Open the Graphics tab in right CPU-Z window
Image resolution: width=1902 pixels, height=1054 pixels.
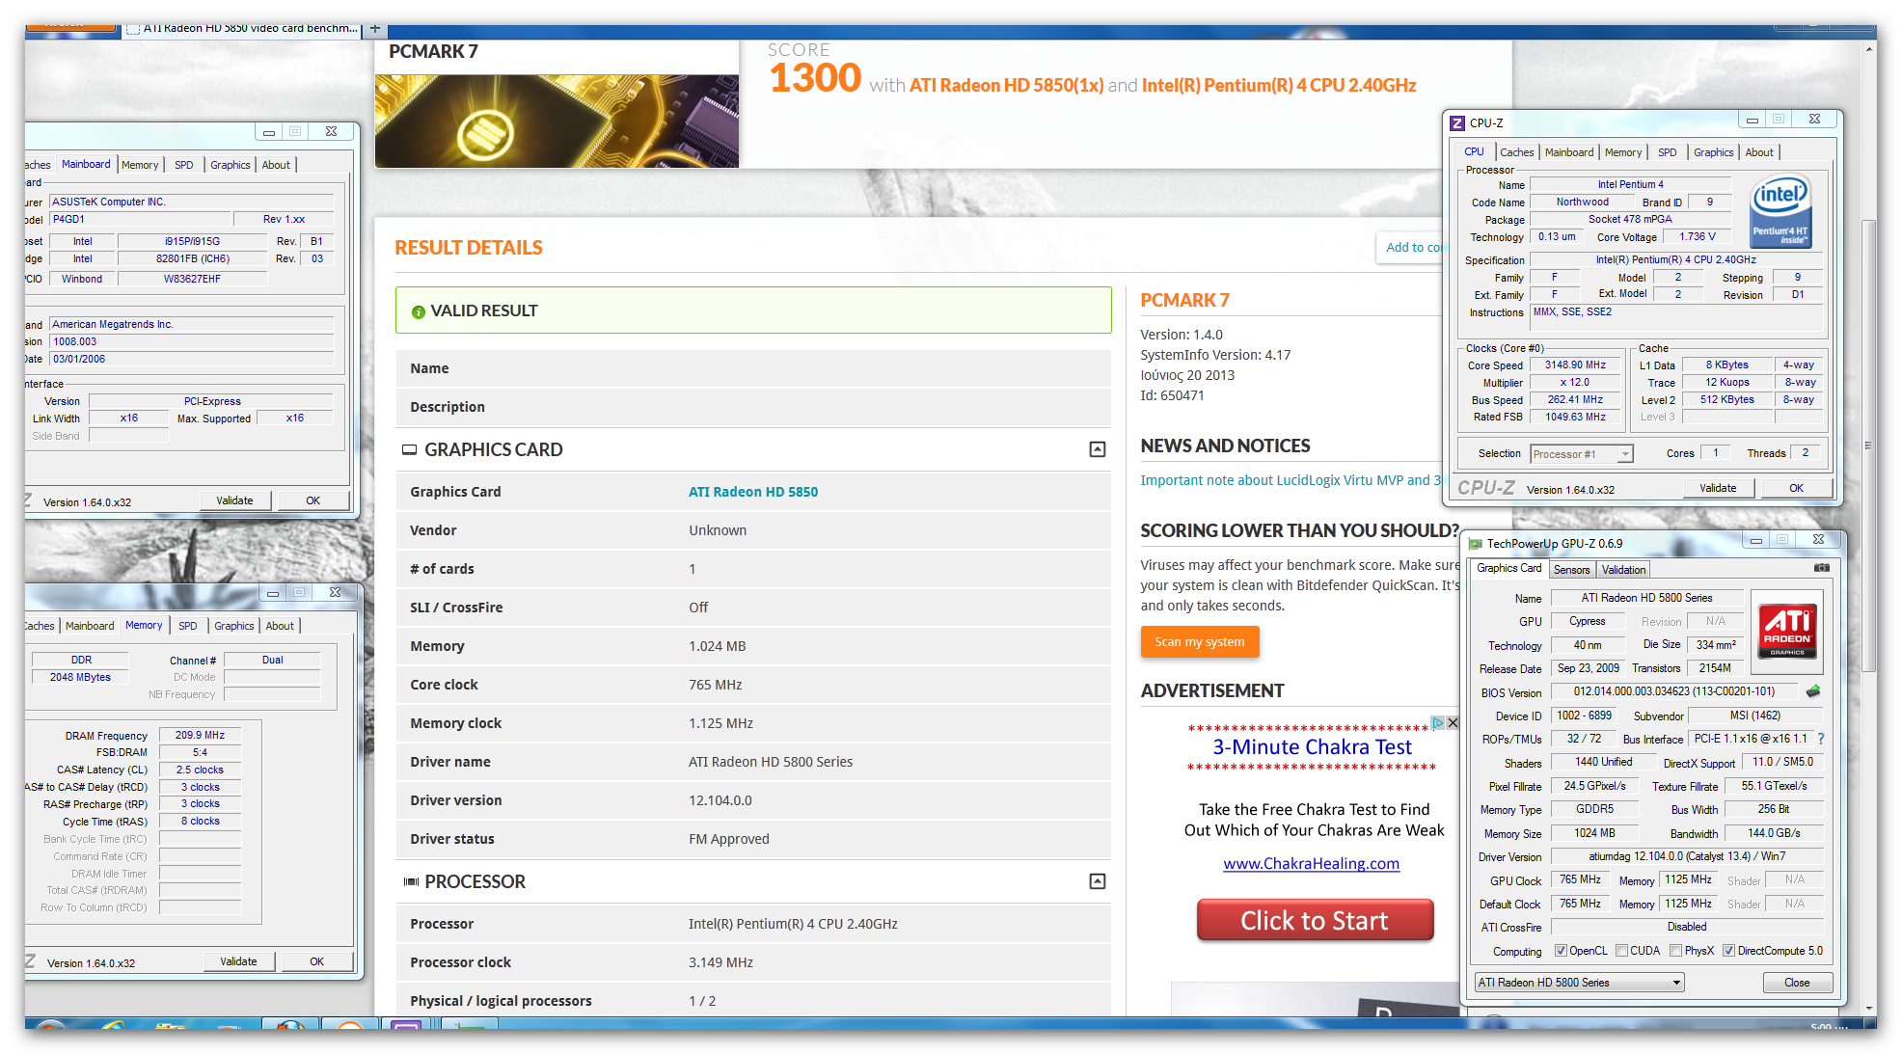[x=1713, y=152]
